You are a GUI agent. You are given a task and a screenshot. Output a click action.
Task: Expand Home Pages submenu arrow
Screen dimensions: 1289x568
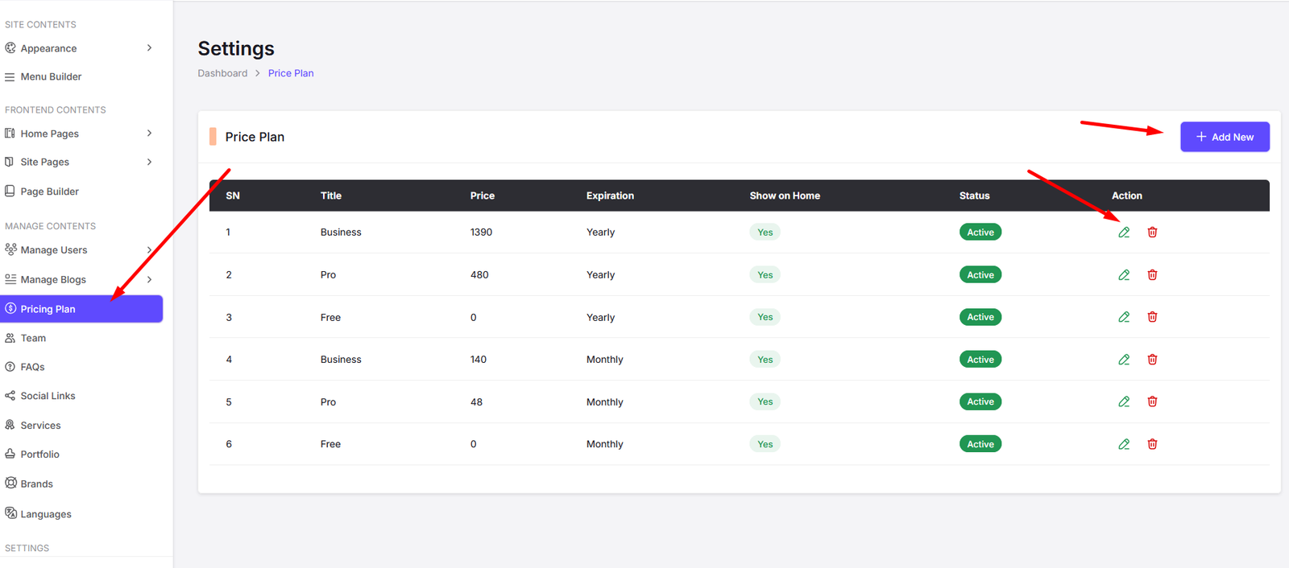point(149,134)
